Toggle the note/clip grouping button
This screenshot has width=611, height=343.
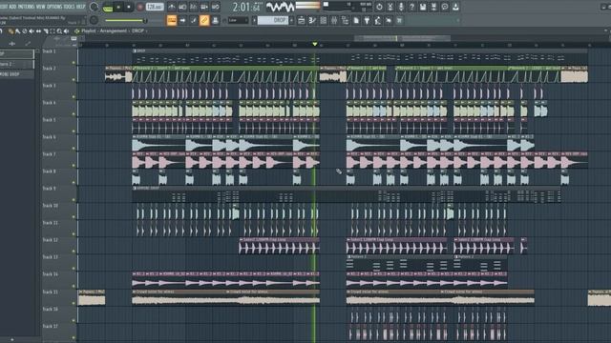click(x=194, y=20)
